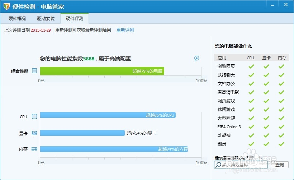The width and height of the screenshot is (294, 180).
Task: Click the date 2013-11-29
Action: click(x=41, y=30)
